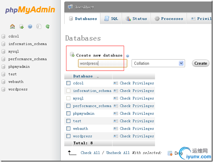The height and width of the screenshot is (162, 213).
Task: Select webauth in sidebar list
Action: [x=16, y=82]
